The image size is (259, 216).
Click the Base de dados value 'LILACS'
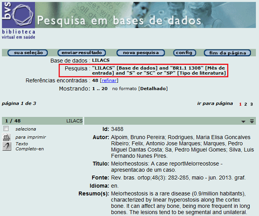(x=101, y=60)
